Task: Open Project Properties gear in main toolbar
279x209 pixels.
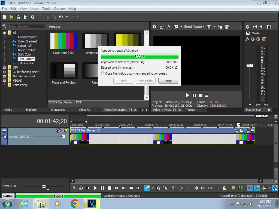Action: [x=33, y=17]
